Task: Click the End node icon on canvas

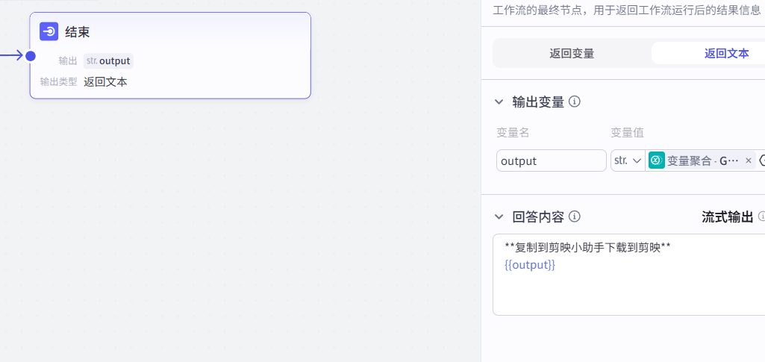Action: coord(49,31)
